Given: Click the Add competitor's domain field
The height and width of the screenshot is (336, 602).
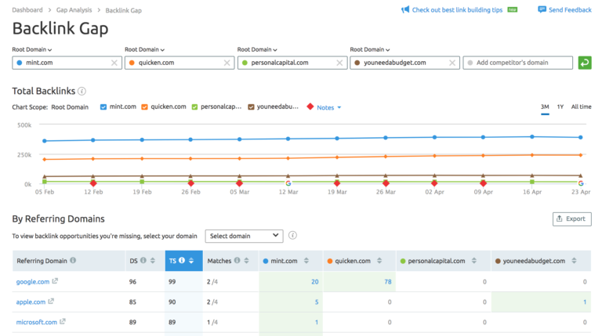Looking at the screenshot, I should click(x=517, y=63).
